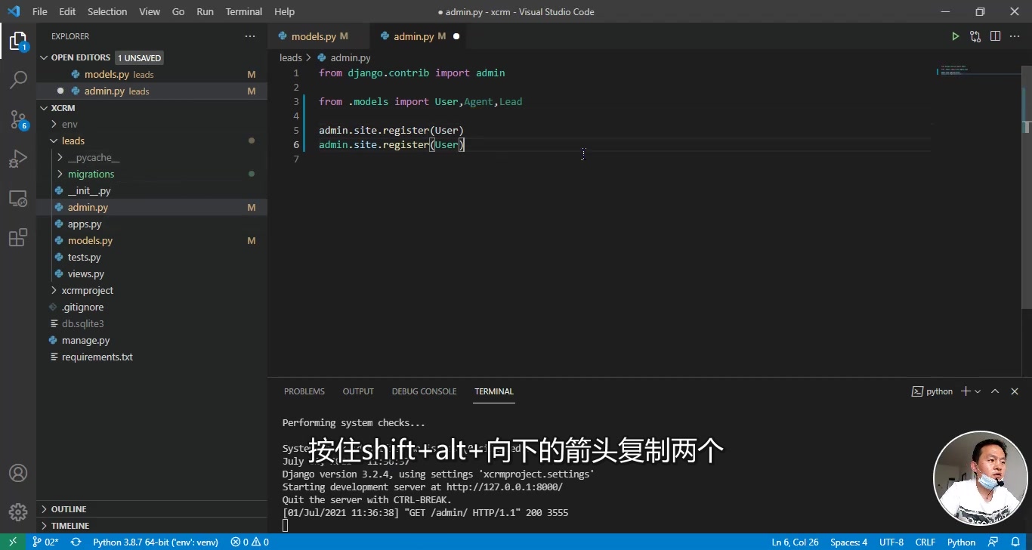This screenshot has width=1032, height=550.
Task: Open the Search view icon
Action: [x=18, y=79]
